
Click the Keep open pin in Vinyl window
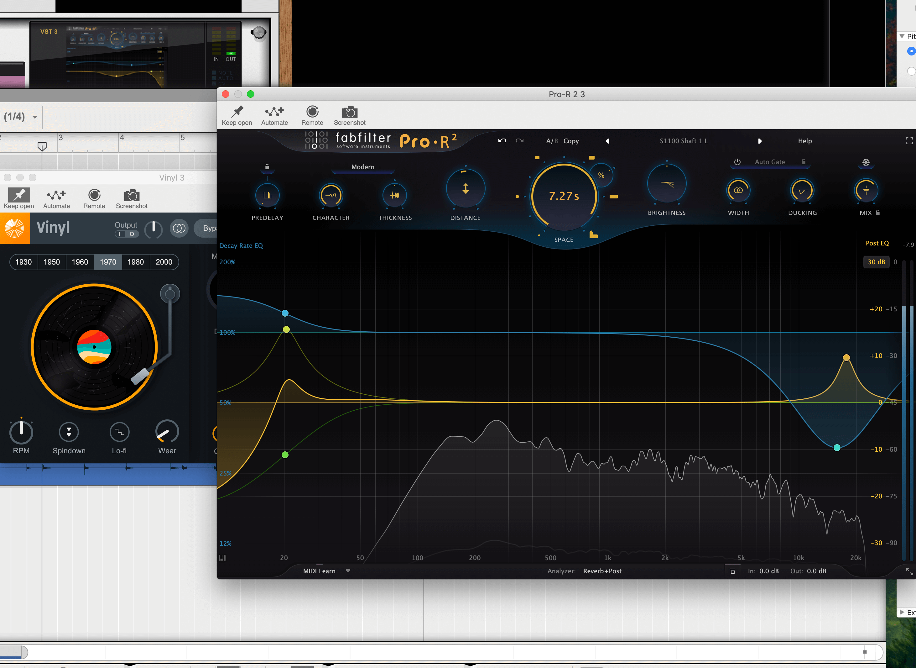19,195
